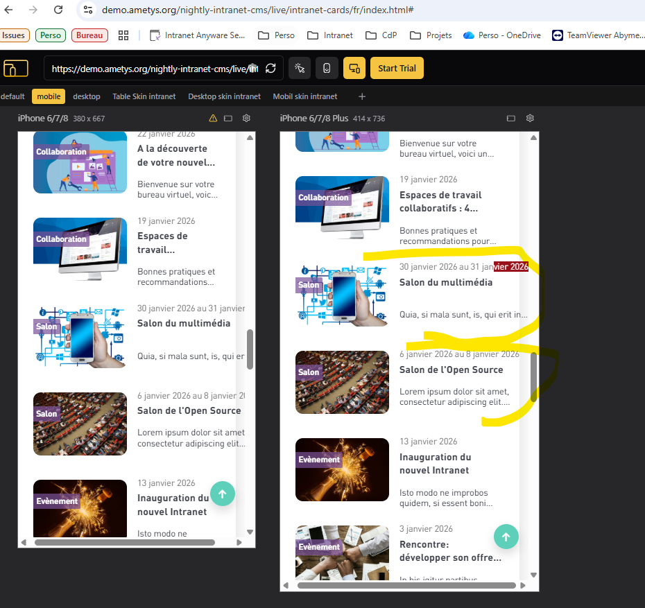Click the green scroll-to-top arrow in left preview
The image size is (645, 608).
223,494
